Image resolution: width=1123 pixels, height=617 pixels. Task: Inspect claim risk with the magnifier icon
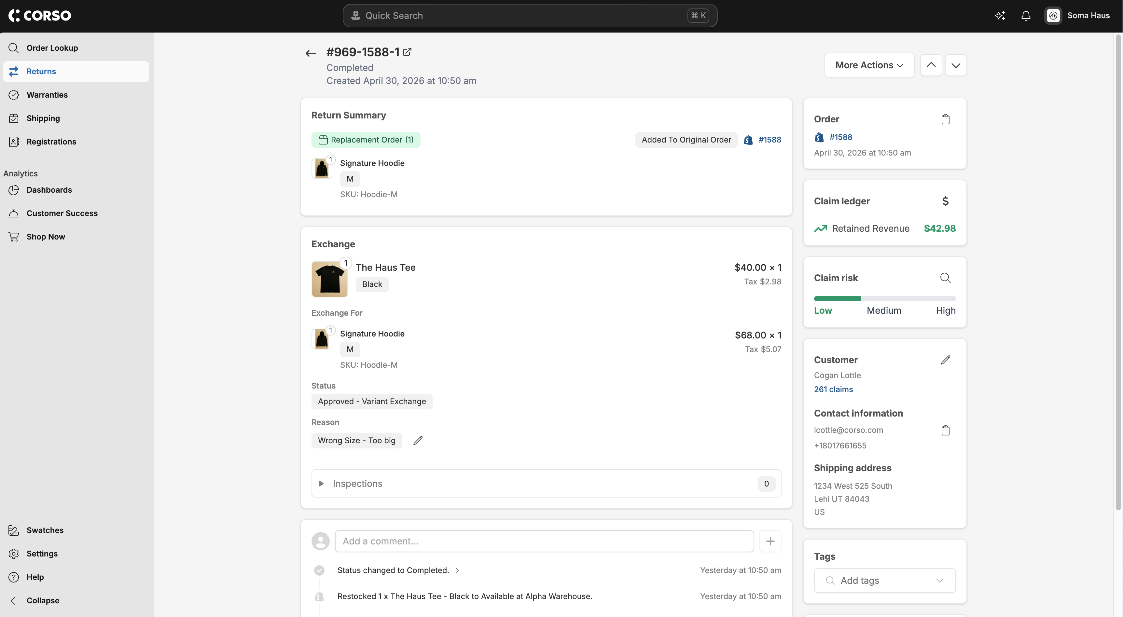945,278
